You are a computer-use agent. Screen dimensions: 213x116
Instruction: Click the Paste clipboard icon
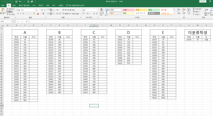[3, 10]
